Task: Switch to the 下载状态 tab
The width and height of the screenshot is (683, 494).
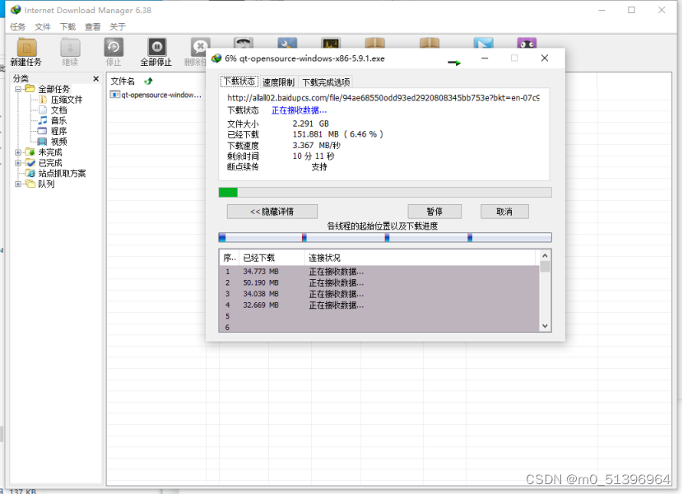Action: point(239,82)
